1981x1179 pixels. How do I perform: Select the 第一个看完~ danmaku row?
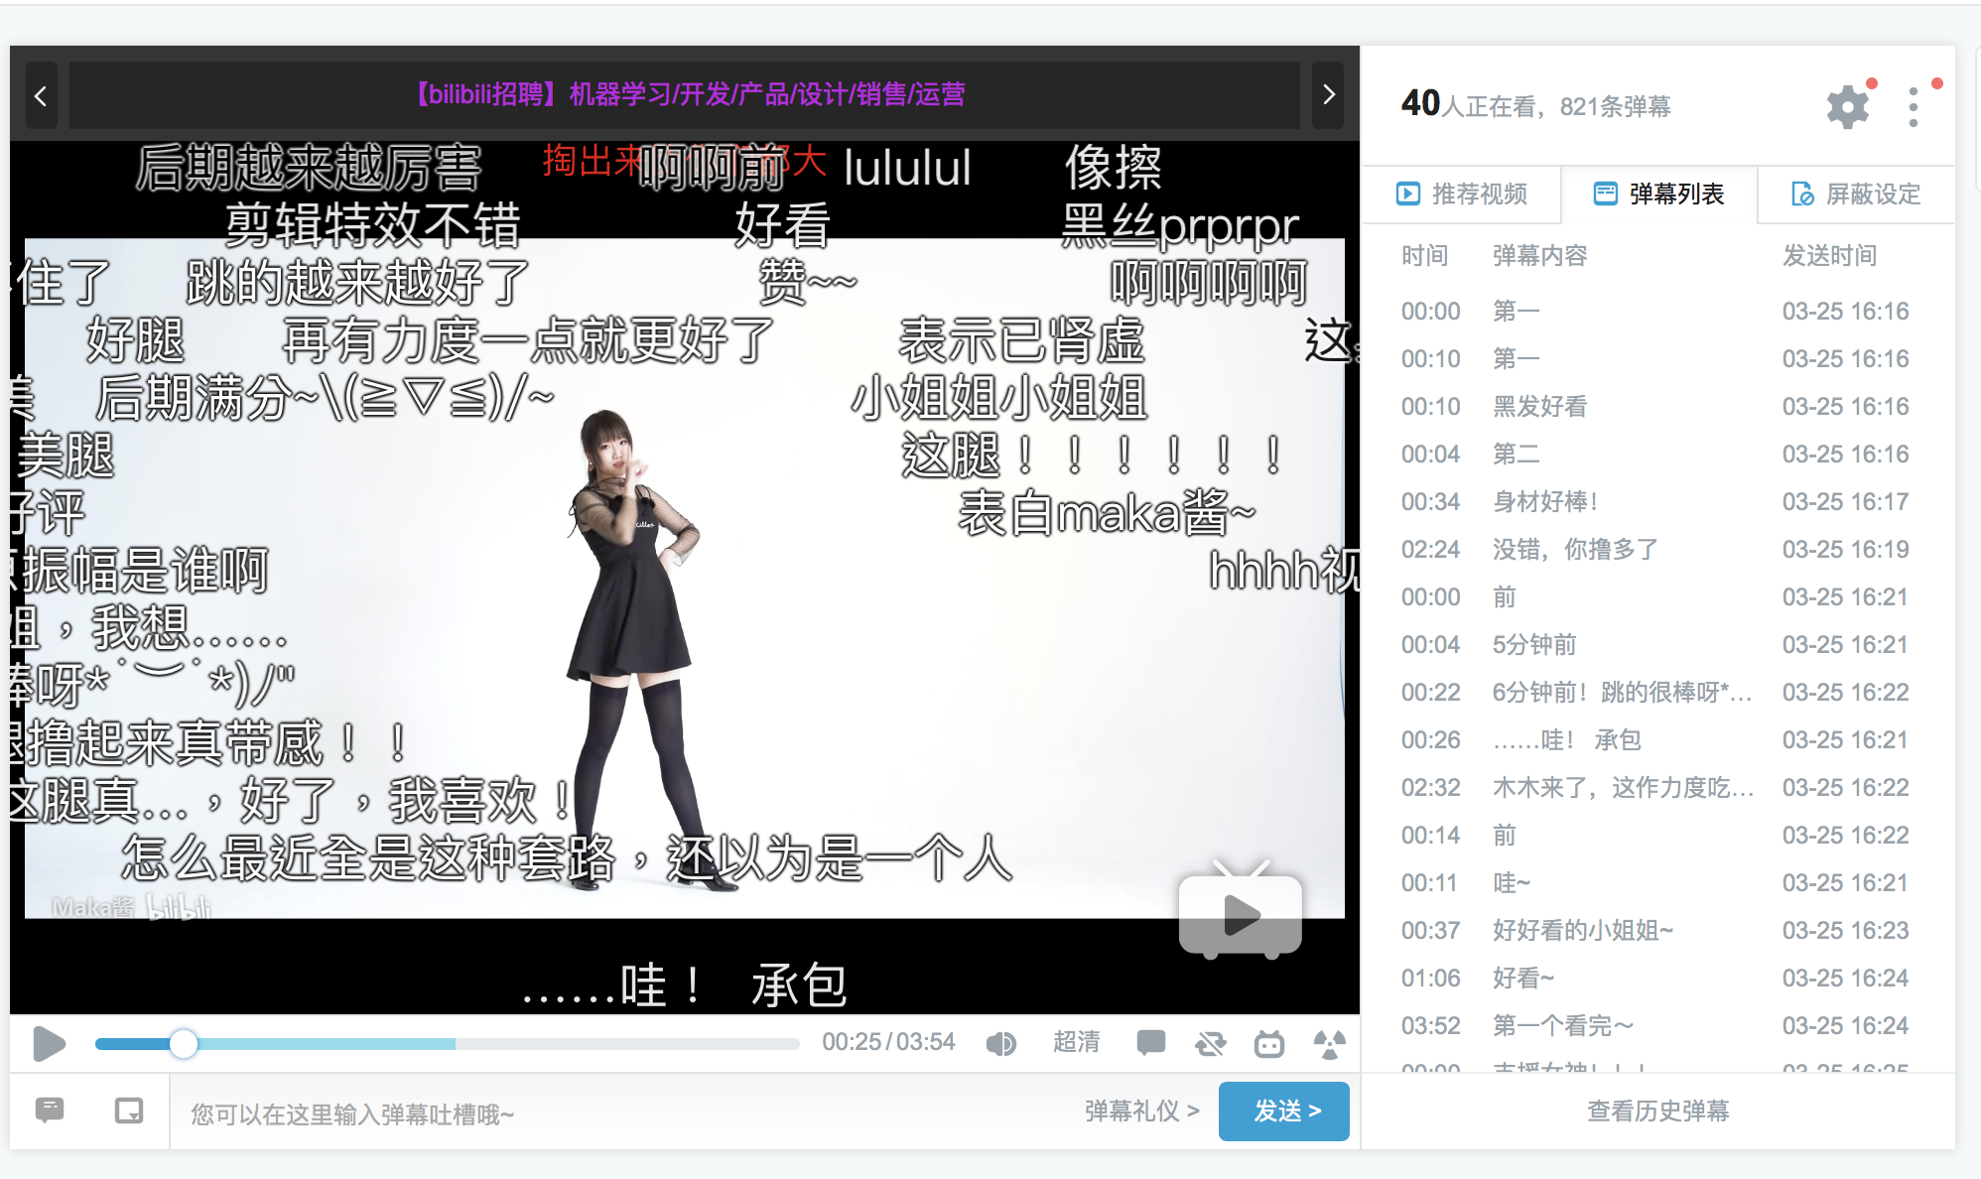coord(1657,1025)
